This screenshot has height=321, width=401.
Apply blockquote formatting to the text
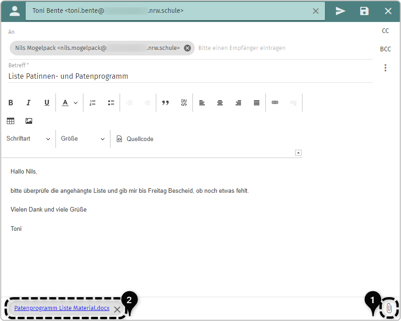click(165, 102)
